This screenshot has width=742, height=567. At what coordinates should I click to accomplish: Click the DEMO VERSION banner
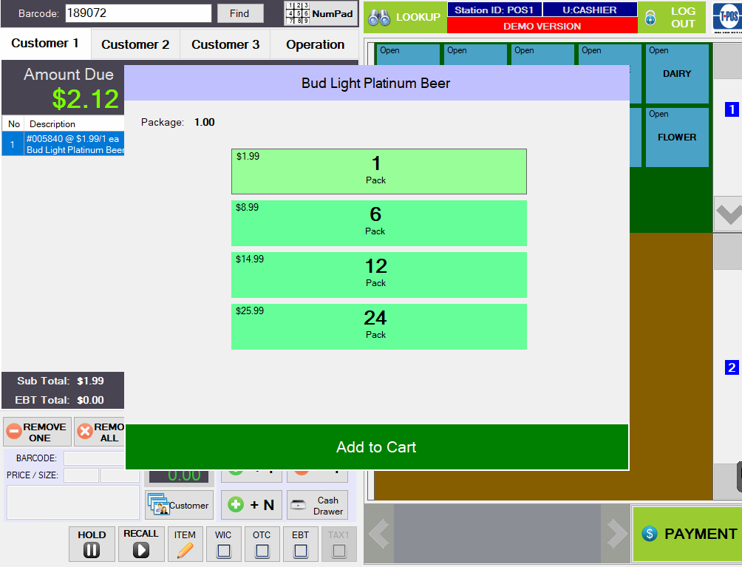pyautogui.click(x=542, y=26)
